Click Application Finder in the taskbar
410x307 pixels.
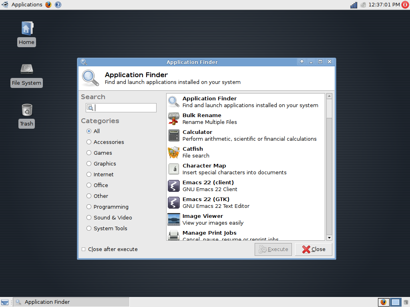(x=47, y=302)
